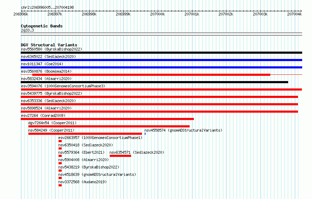Open nsv1011347 (Coe2014) variant label
Image resolution: width=312 pixels, height=199 pixels.
[x=42, y=64]
